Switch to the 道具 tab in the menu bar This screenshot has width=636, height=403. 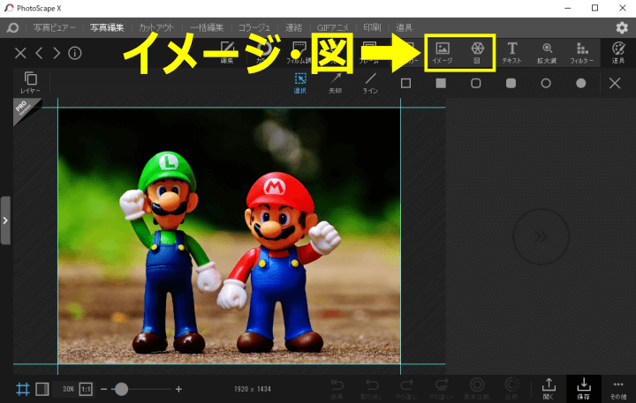tap(404, 27)
